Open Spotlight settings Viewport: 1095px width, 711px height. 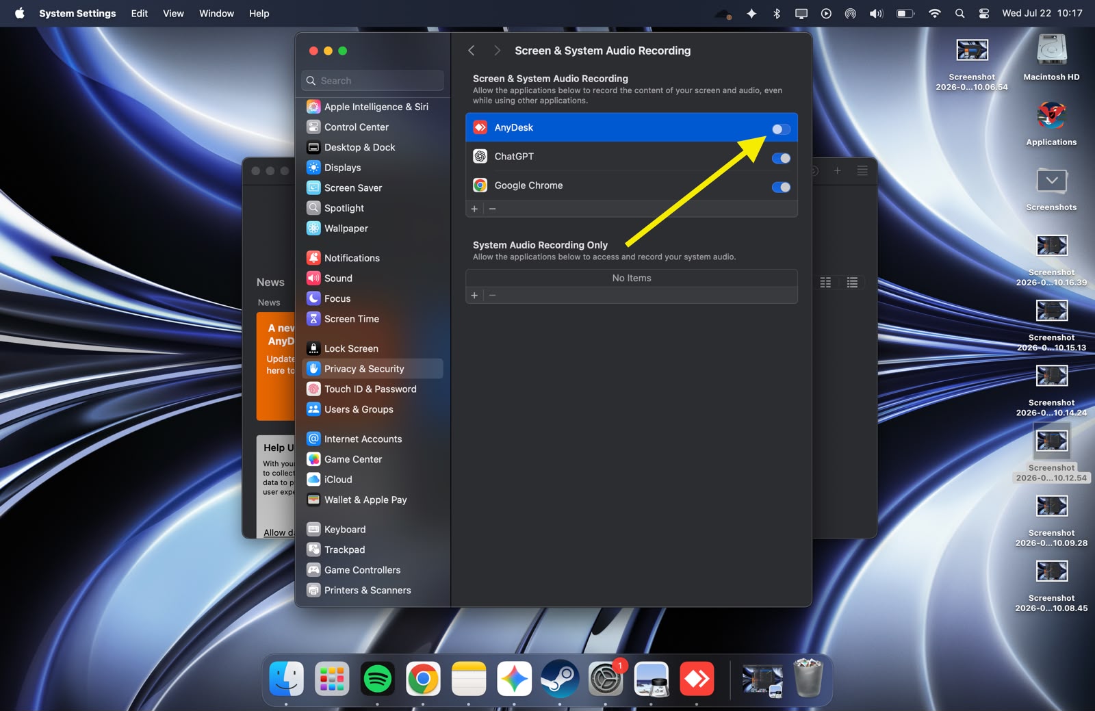tap(372, 208)
